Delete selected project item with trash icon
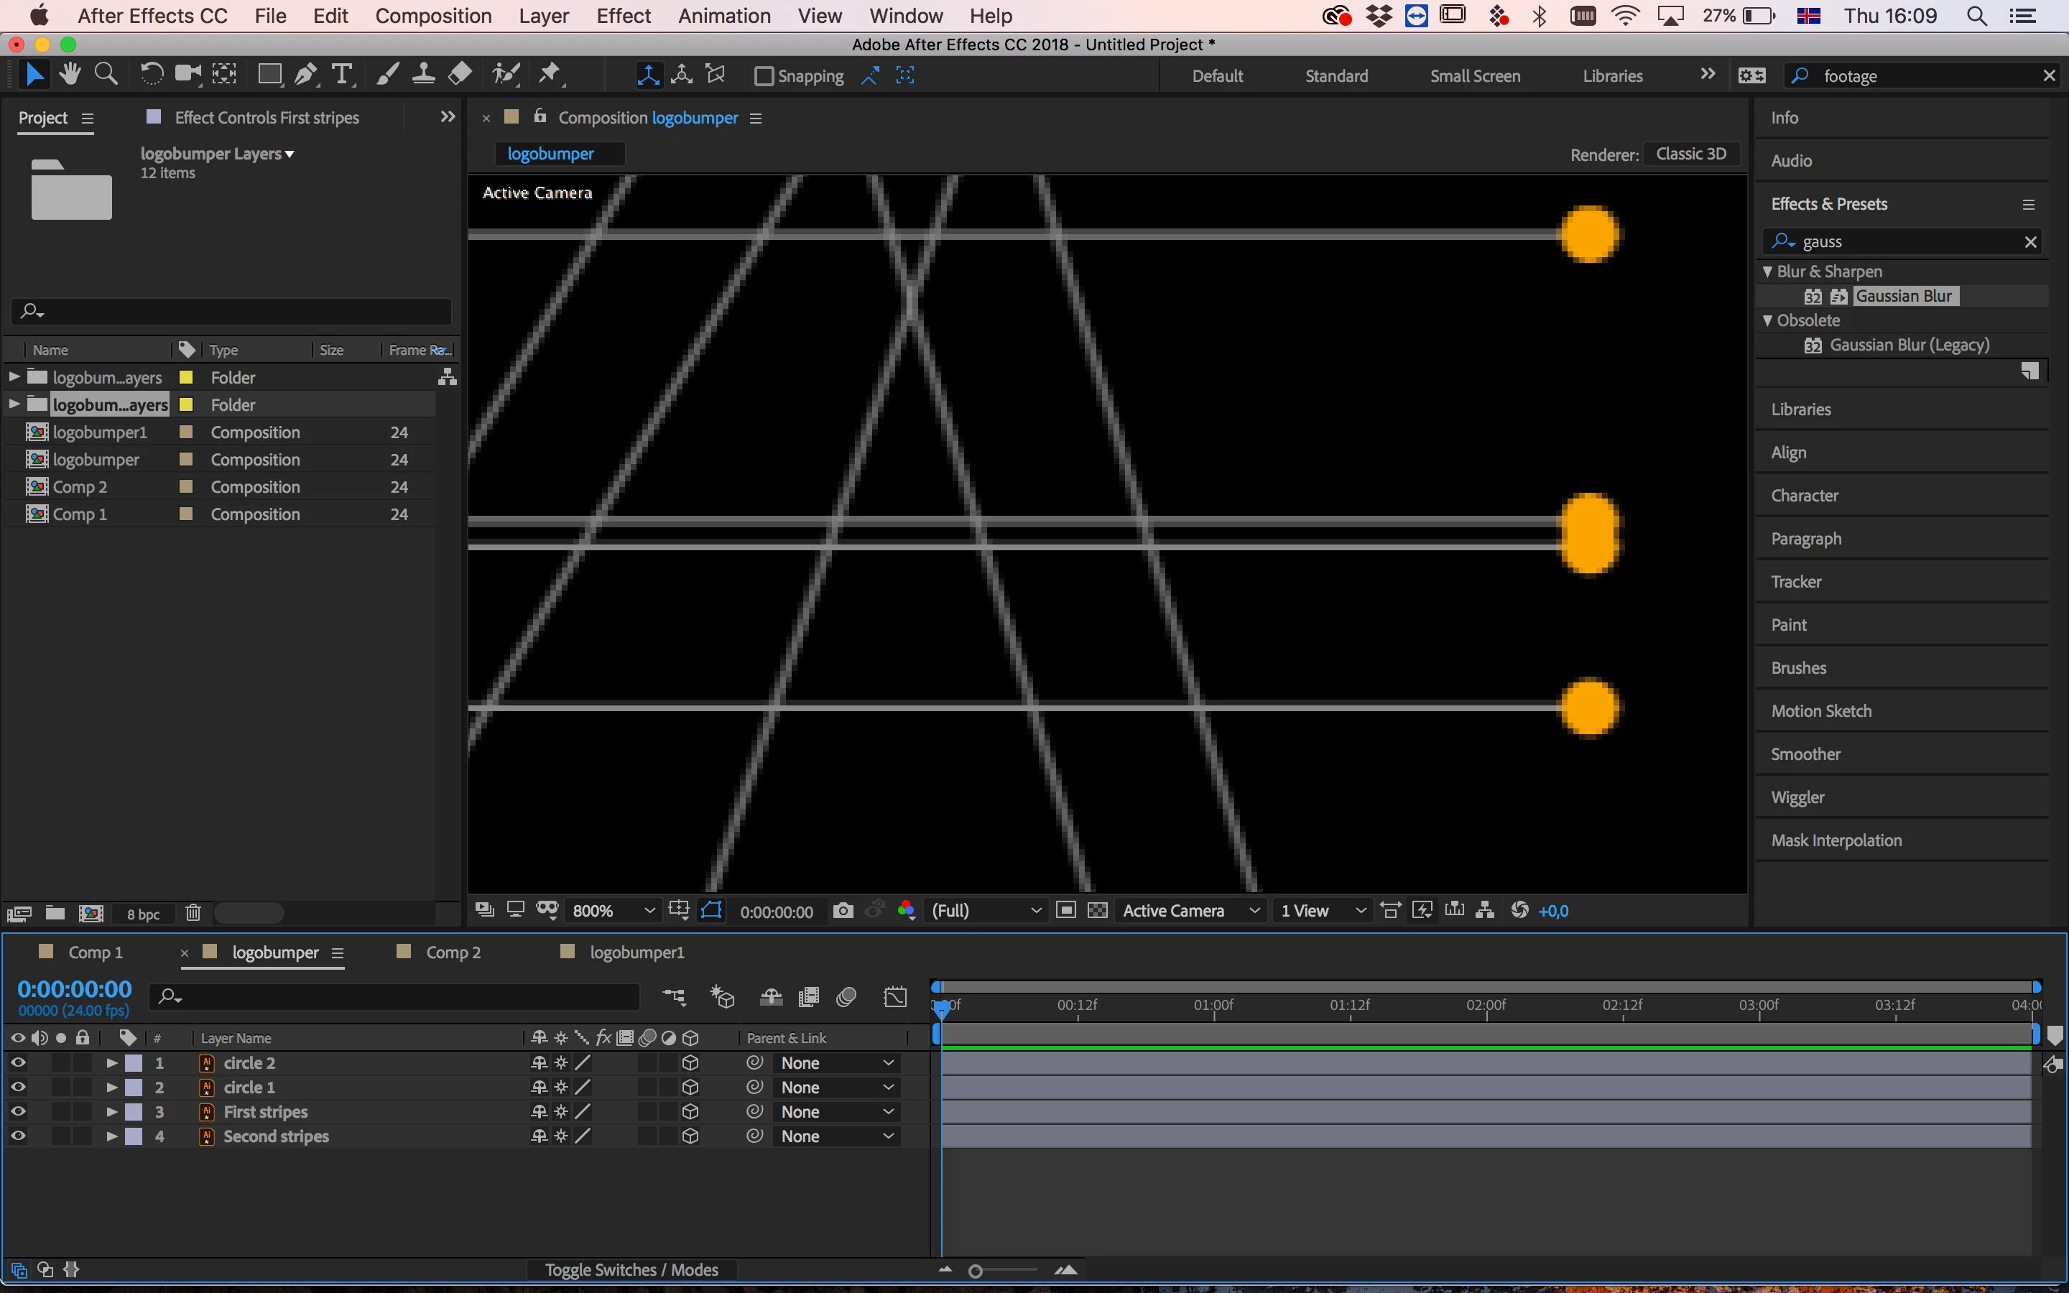This screenshot has width=2069, height=1293. coord(193,913)
